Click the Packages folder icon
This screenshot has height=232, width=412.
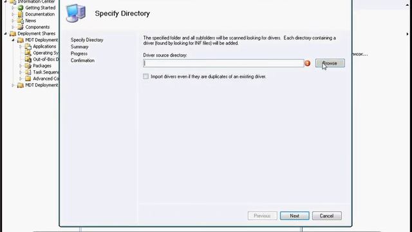[x=28, y=66]
